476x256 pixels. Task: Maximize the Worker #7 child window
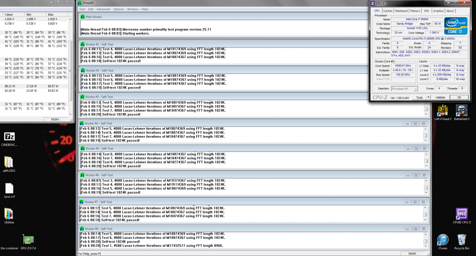click(x=415, y=202)
